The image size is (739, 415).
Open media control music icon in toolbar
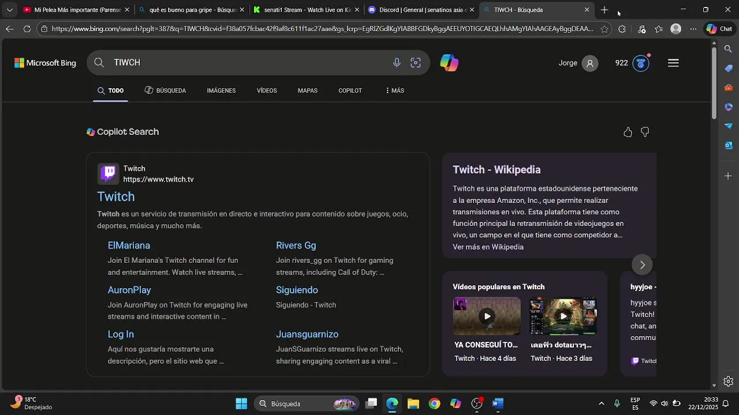[x=641, y=29]
